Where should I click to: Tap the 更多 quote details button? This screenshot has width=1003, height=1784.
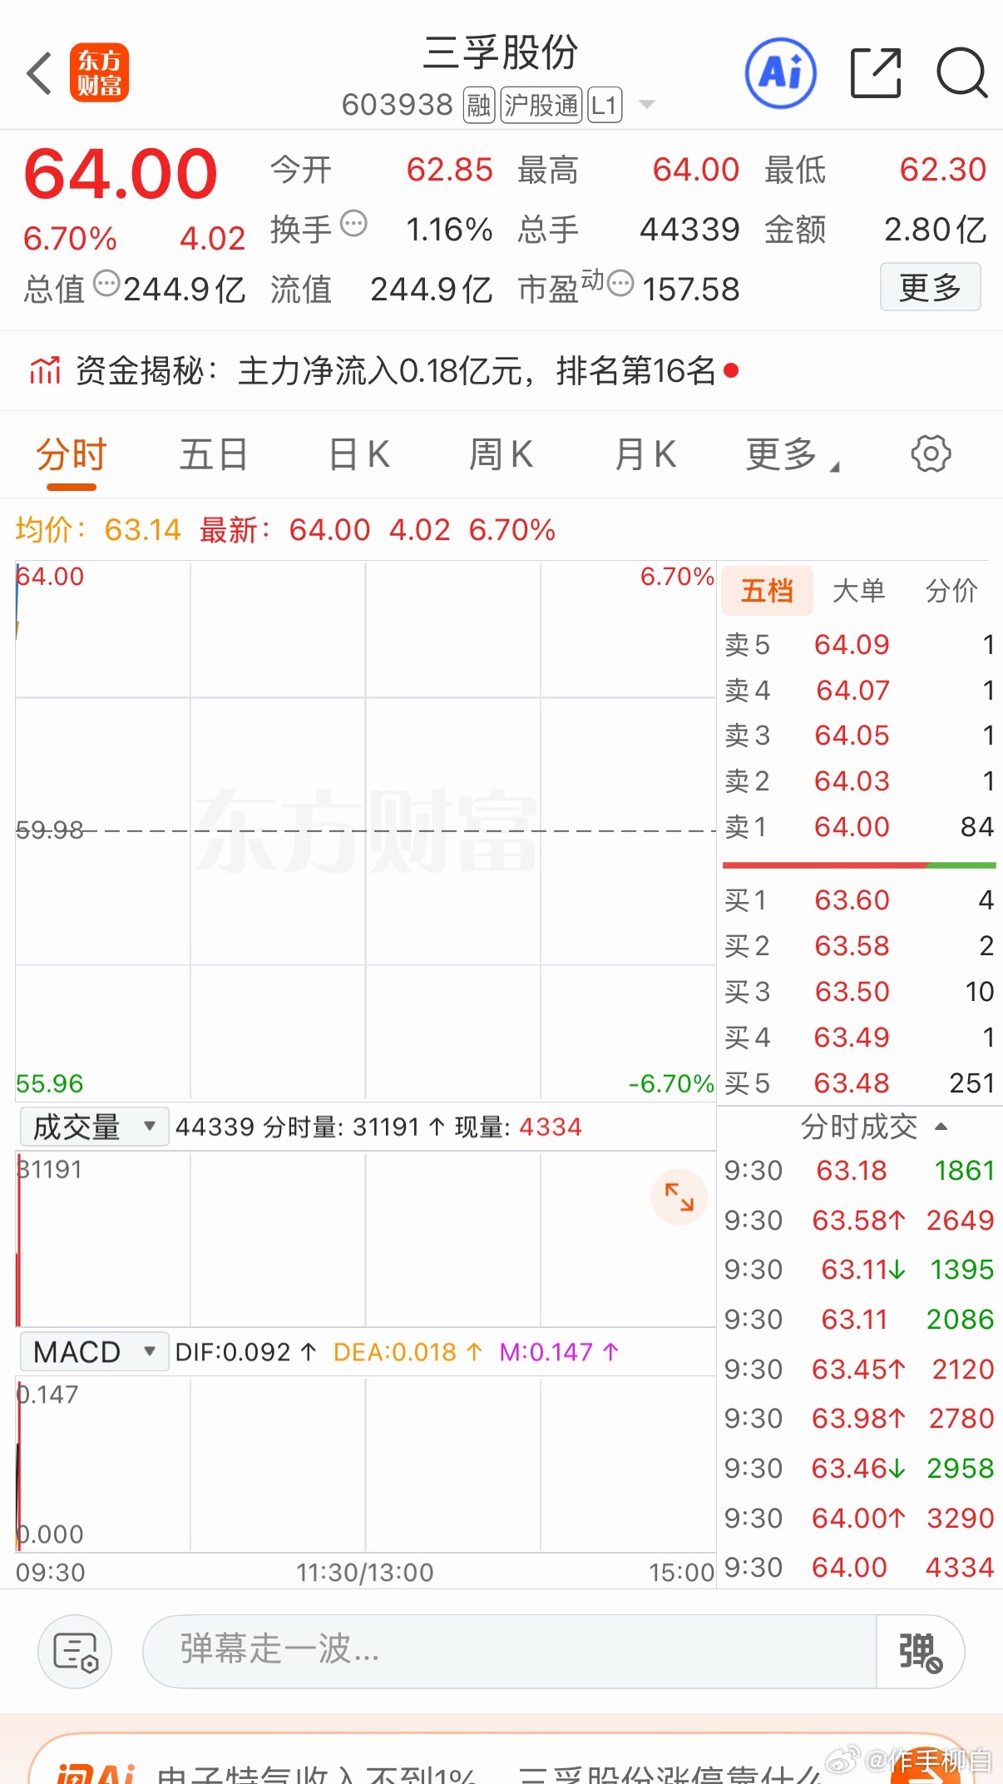930,287
